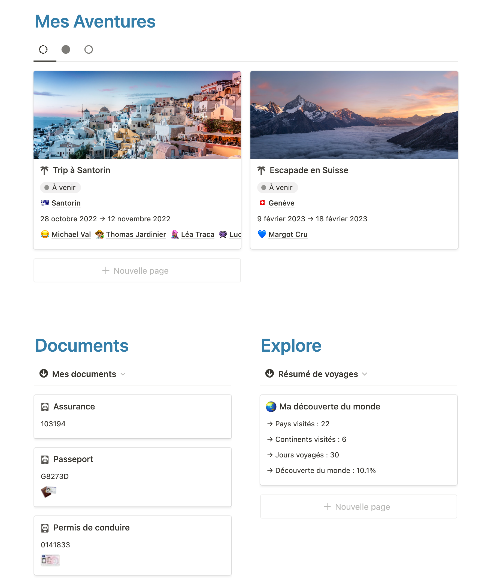This screenshot has height=582, width=497.
Task: Click the down-arrow icon beside Mes documents
Action: tap(44, 373)
